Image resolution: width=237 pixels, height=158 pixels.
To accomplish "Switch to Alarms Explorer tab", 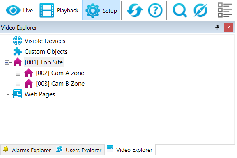I will click(27, 150).
